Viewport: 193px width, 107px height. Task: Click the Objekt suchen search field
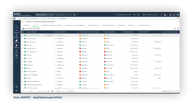pyautogui.click(x=64, y=15)
